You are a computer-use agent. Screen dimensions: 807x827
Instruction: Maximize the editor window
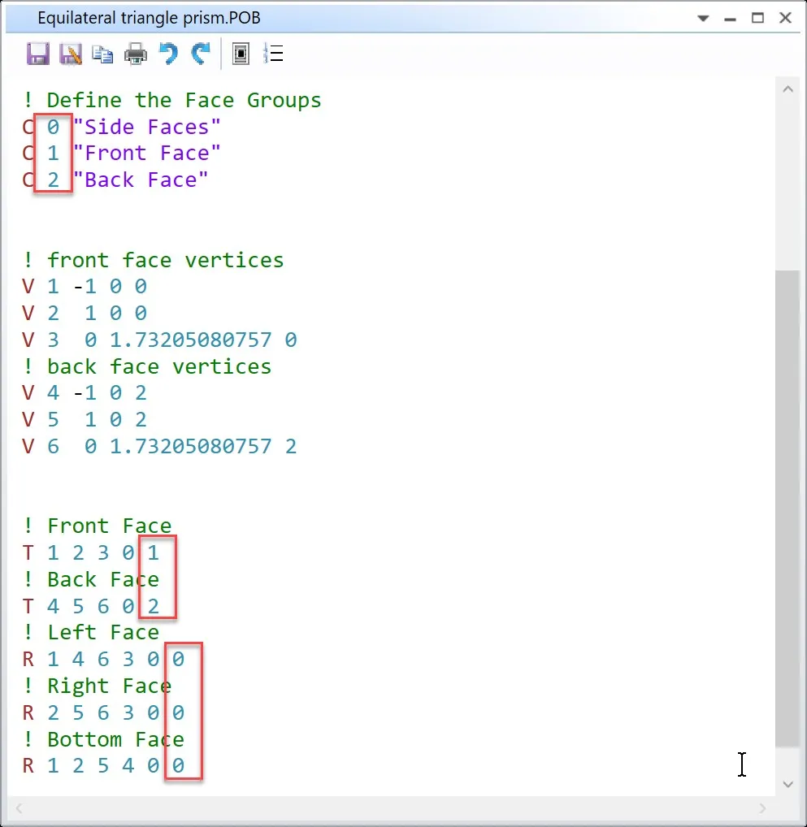(757, 18)
